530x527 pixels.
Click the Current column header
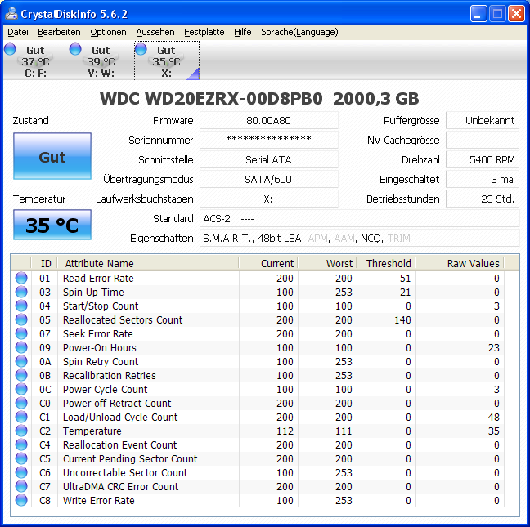point(268,263)
